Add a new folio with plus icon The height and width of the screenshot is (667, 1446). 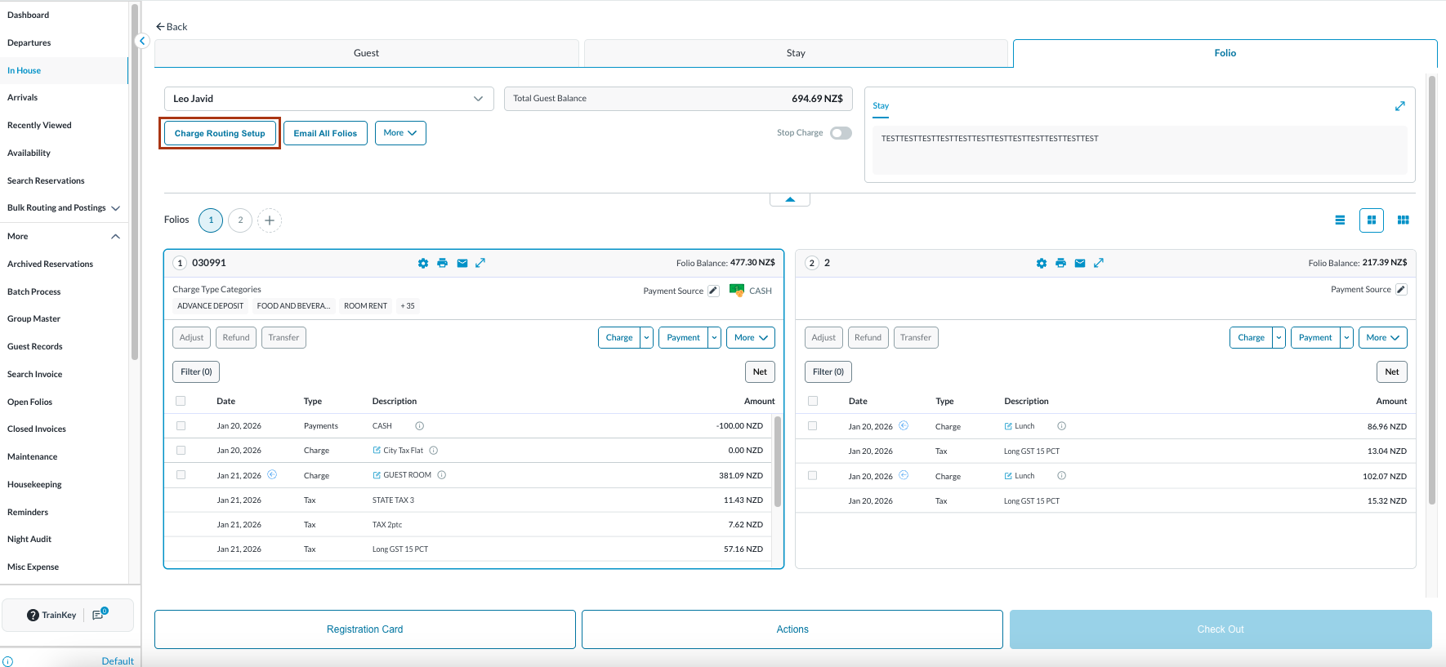(270, 220)
